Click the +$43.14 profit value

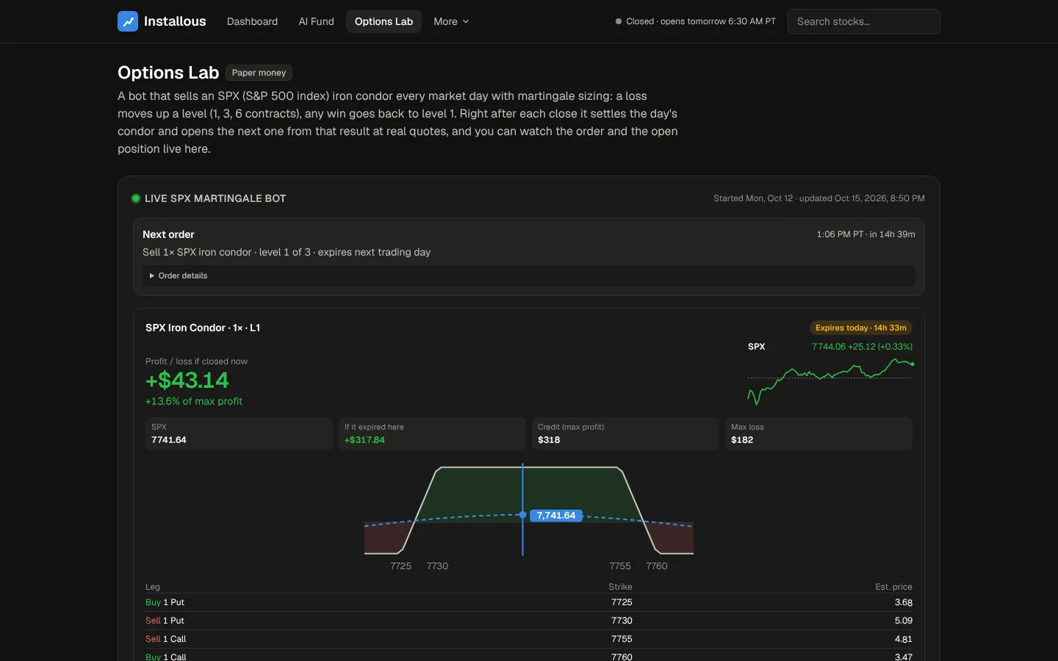pos(187,380)
